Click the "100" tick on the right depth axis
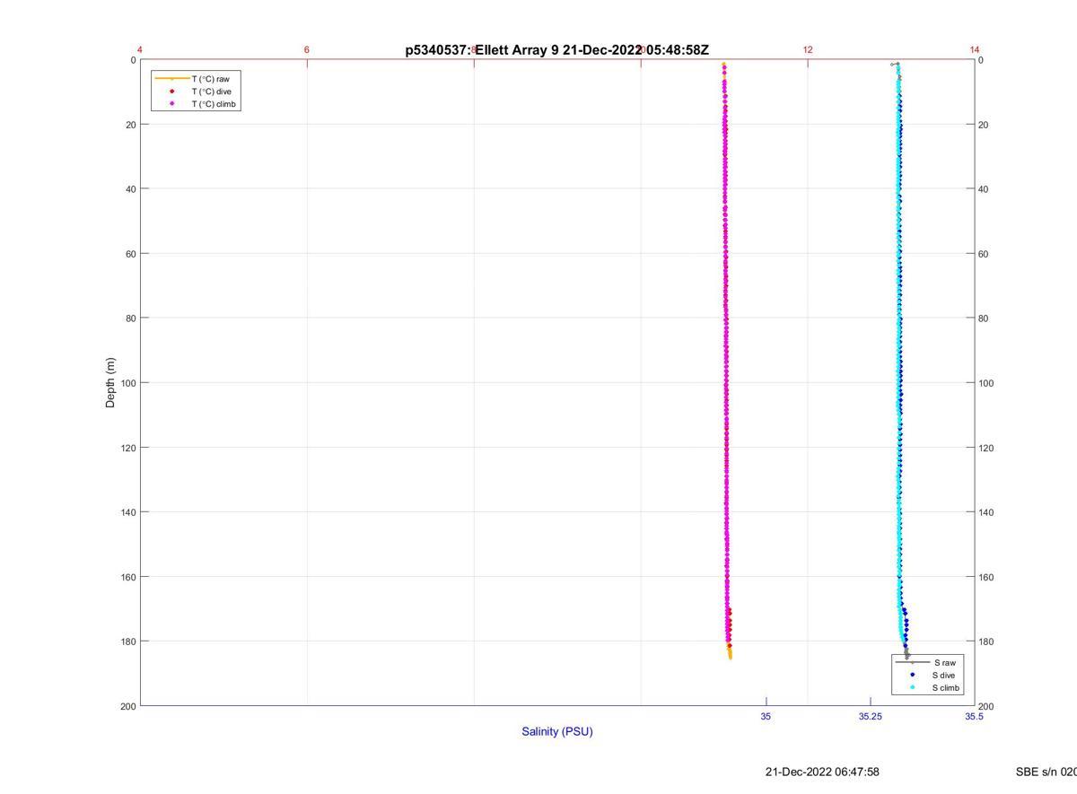The image size is (1077, 794). pos(987,383)
